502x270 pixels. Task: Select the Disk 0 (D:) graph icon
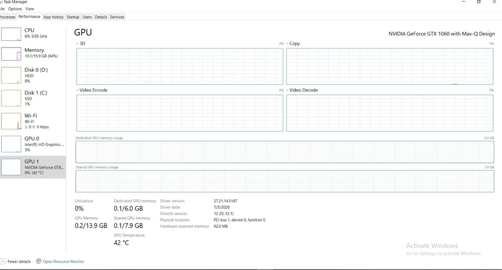(11, 75)
